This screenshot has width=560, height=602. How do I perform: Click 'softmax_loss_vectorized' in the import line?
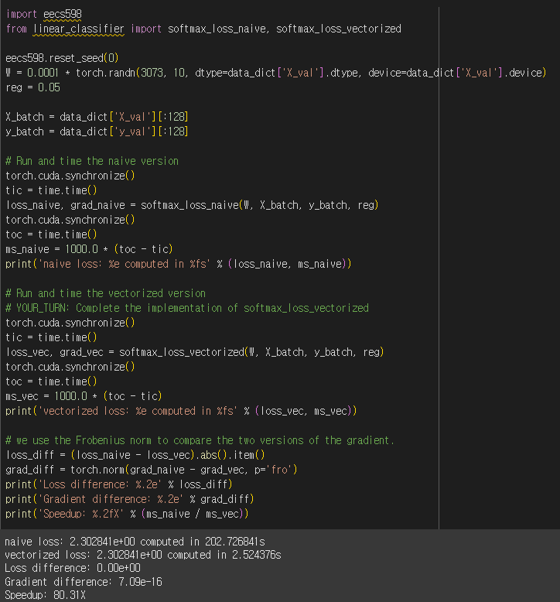tap(339, 29)
